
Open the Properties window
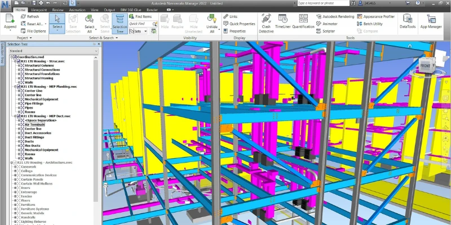(235, 31)
